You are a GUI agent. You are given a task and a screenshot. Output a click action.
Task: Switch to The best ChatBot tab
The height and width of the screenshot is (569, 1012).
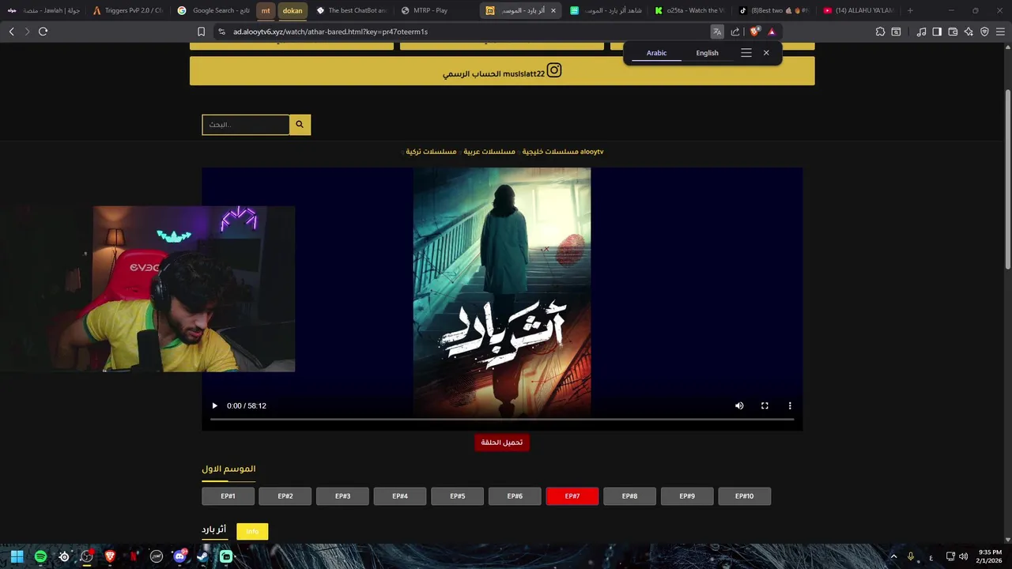[x=351, y=10]
